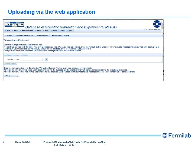The height and width of the screenshot is (146, 195).
Task: Click the DoSSiER logo image
Action: click(14, 24)
